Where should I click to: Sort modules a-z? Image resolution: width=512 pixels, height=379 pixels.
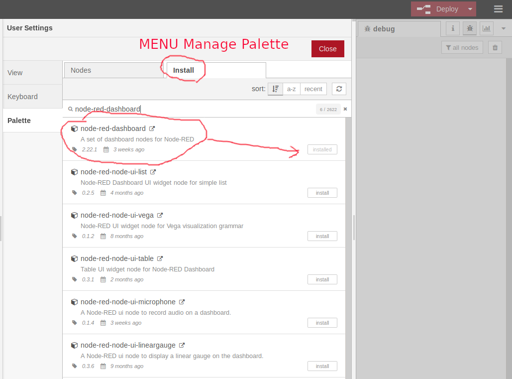pos(291,89)
